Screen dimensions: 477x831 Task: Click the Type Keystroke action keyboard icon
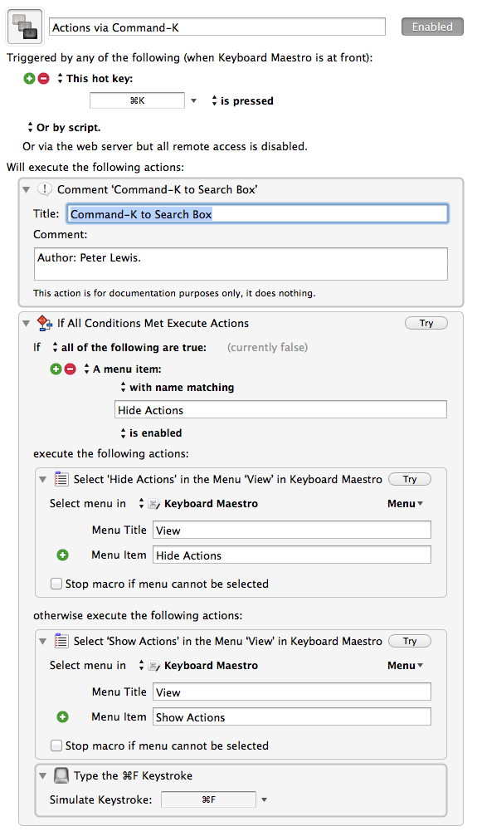[x=61, y=775]
